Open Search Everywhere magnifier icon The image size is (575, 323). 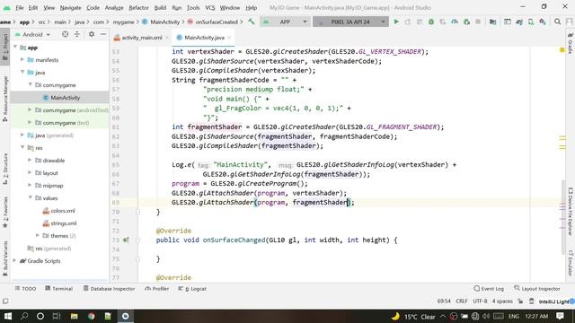(x=557, y=22)
